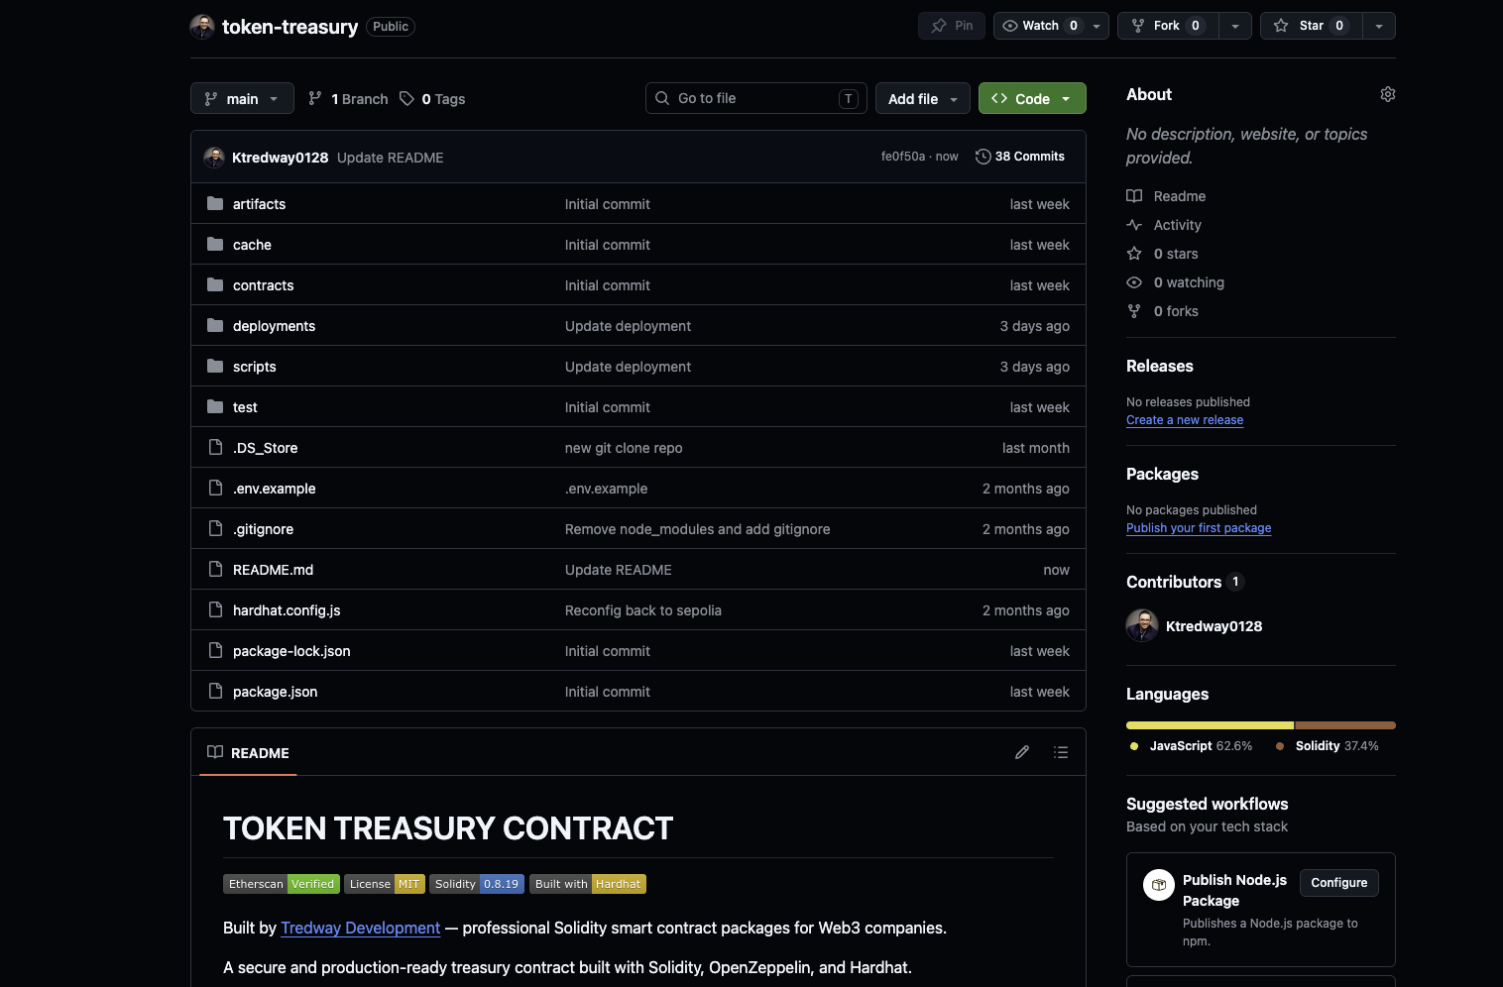Open 'Remove node_modules and add gitignore' commit message
This screenshot has height=987, width=1503.
click(x=698, y=529)
